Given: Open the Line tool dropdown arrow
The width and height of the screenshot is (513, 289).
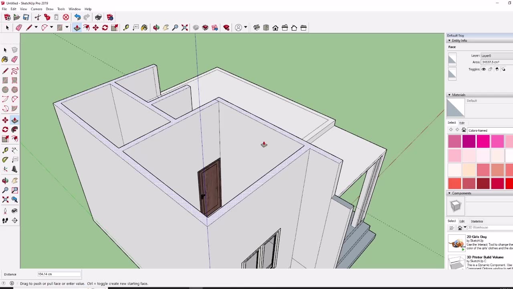Looking at the screenshot, I should tap(36, 28).
